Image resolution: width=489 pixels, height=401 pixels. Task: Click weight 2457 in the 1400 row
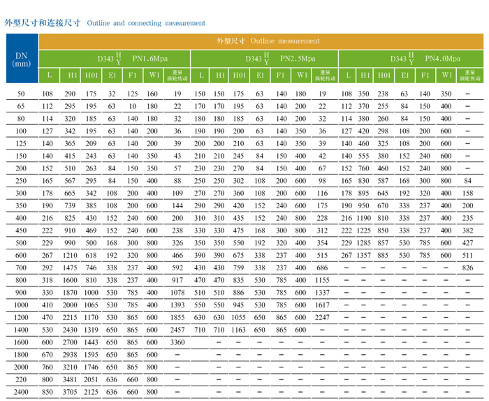pyautogui.click(x=177, y=330)
